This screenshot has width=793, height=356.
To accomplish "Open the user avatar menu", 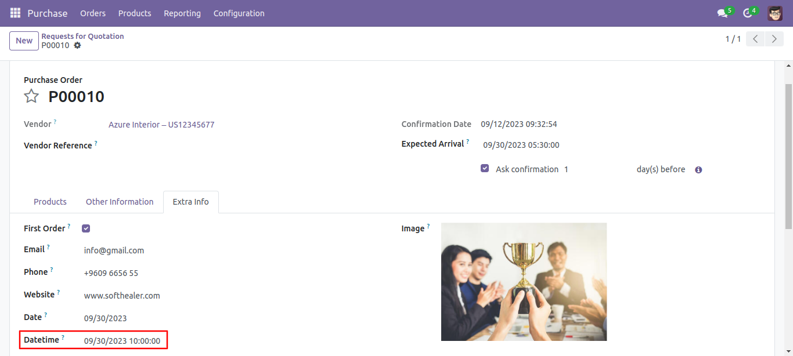I will [775, 13].
